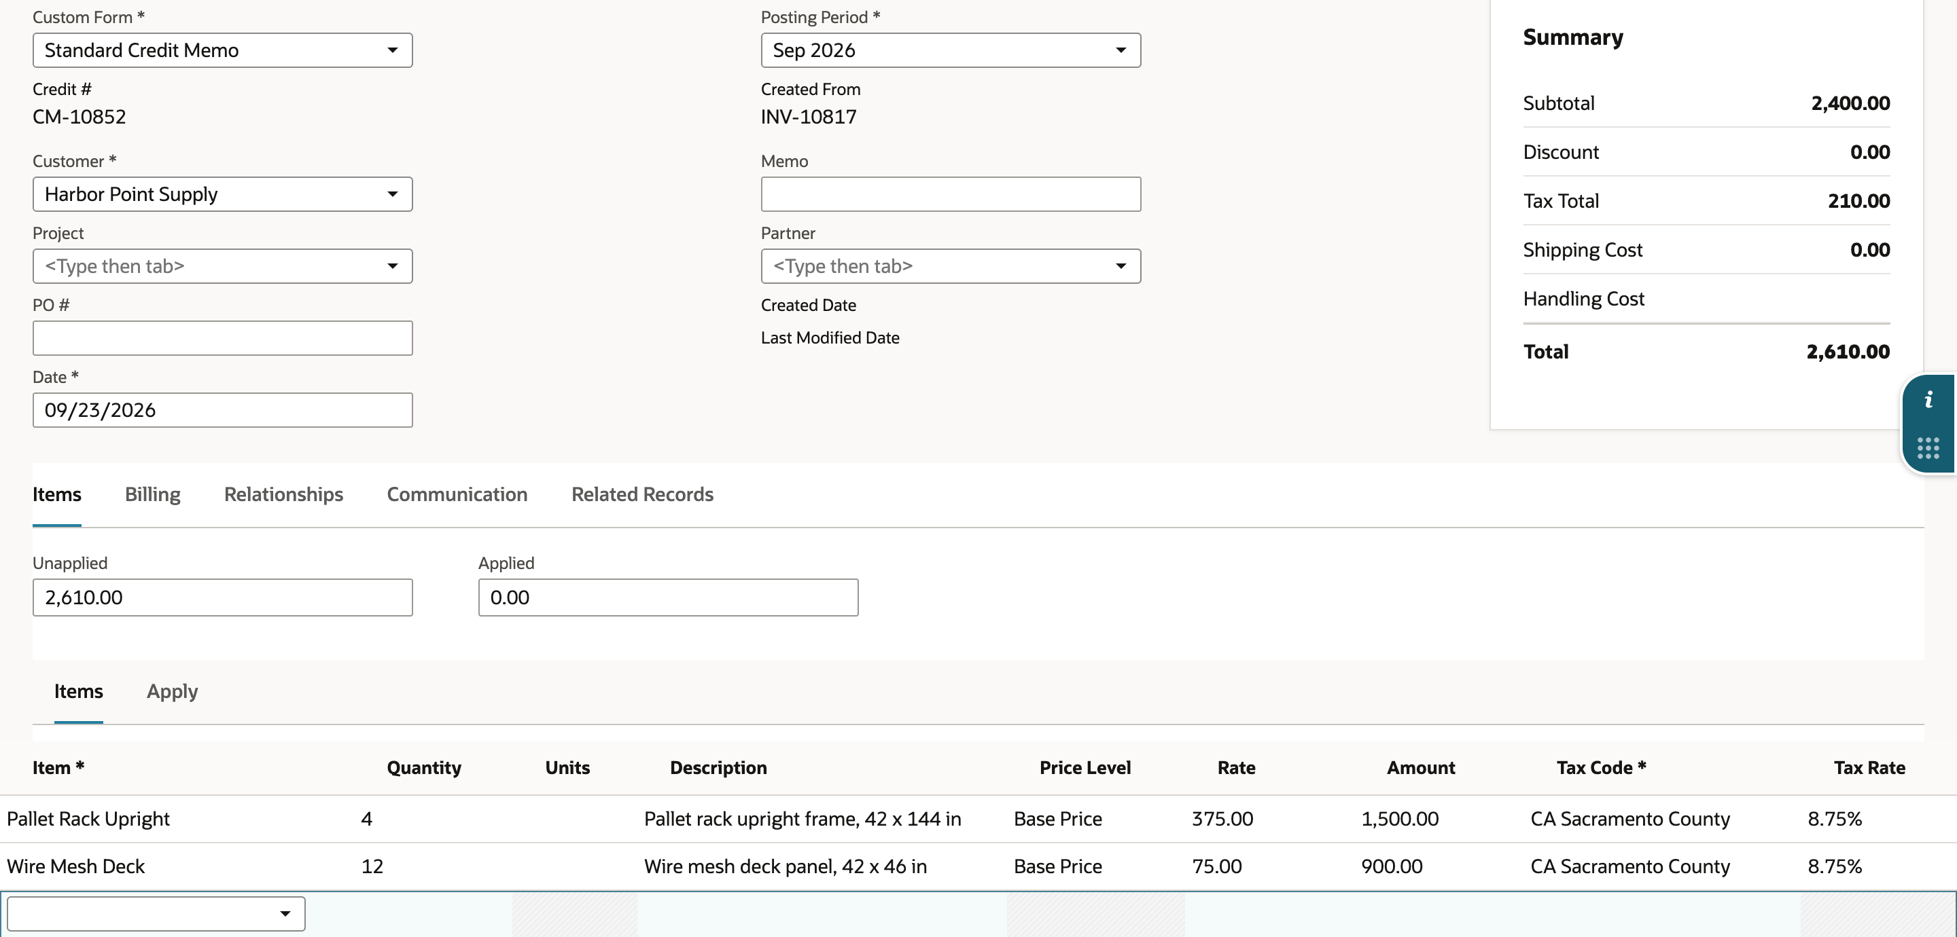The height and width of the screenshot is (937, 1957).
Task: Open the Related Records tab
Action: pos(642,494)
